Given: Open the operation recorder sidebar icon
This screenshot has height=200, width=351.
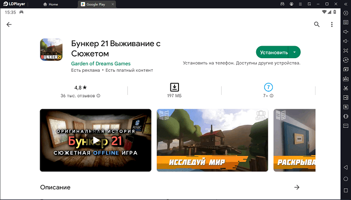Looking at the screenshot, I should [345, 60].
